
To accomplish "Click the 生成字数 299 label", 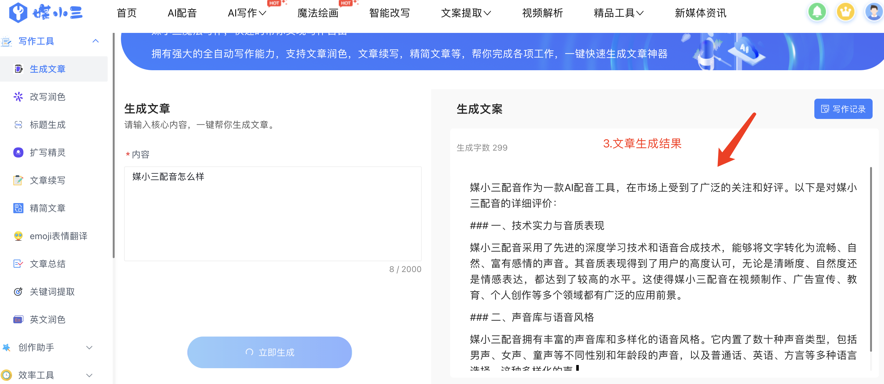I will tap(482, 148).
